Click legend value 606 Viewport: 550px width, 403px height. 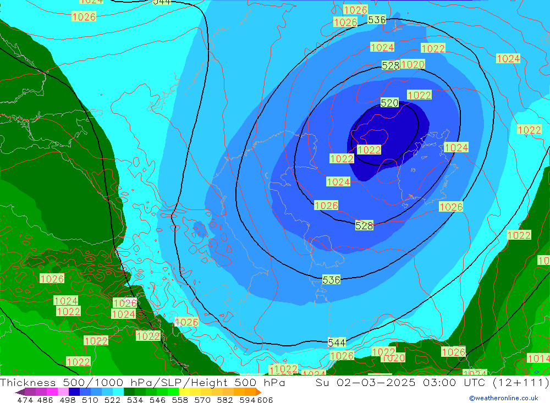[265, 400]
